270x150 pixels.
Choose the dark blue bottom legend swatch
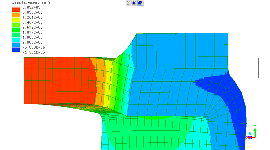pos(16,50)
